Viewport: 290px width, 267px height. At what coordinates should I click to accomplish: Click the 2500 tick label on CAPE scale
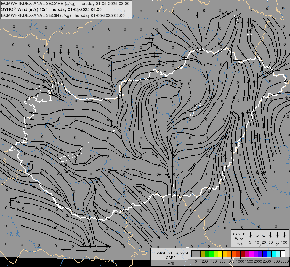tap(267, 261)
